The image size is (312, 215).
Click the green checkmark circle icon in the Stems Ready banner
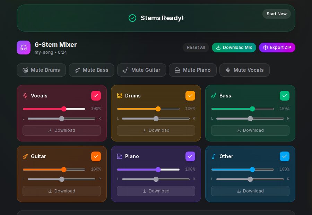click(x=132, y=18)
